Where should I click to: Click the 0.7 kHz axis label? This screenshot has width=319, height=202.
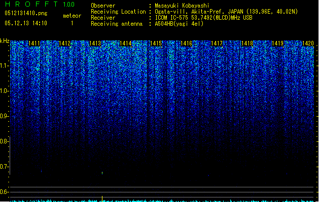coord(4,167)
